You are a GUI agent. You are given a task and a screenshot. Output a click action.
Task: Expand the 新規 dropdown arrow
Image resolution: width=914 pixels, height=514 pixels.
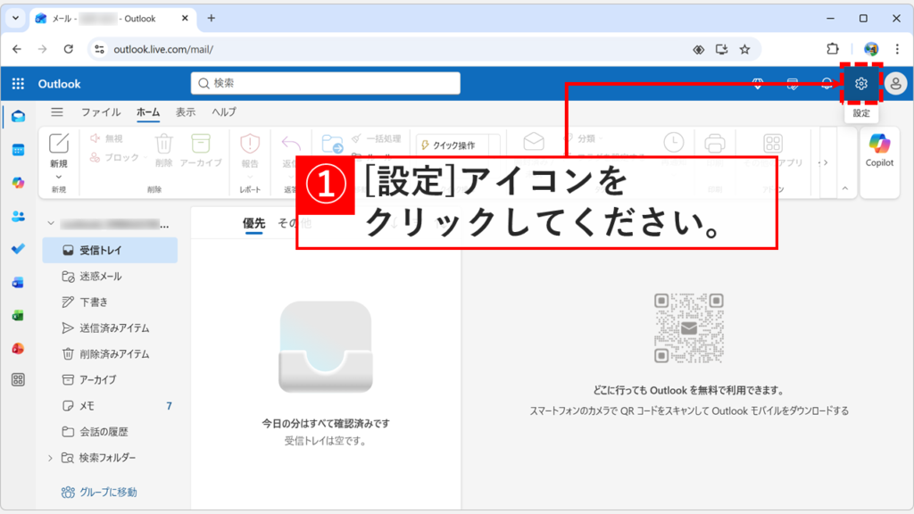[x=58, y=175]
